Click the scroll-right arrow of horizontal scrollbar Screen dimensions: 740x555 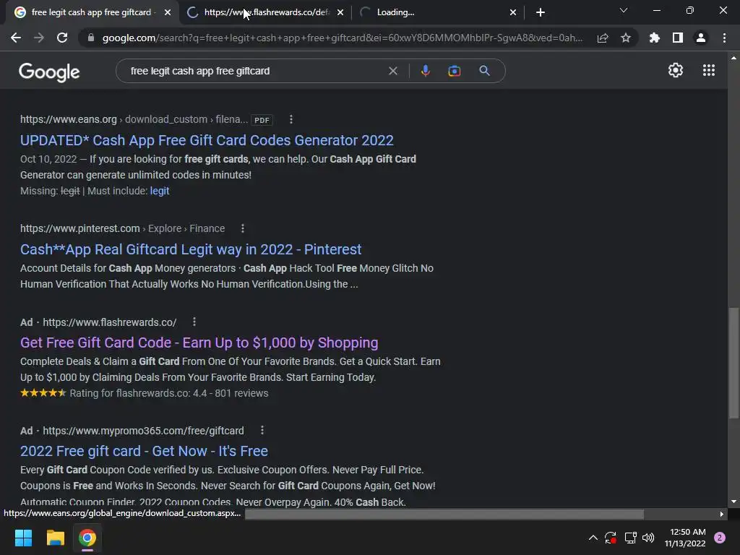pos(721,514)
